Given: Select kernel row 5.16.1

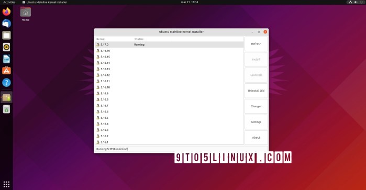Looking at the screenshot, I should tap(169, 142).
